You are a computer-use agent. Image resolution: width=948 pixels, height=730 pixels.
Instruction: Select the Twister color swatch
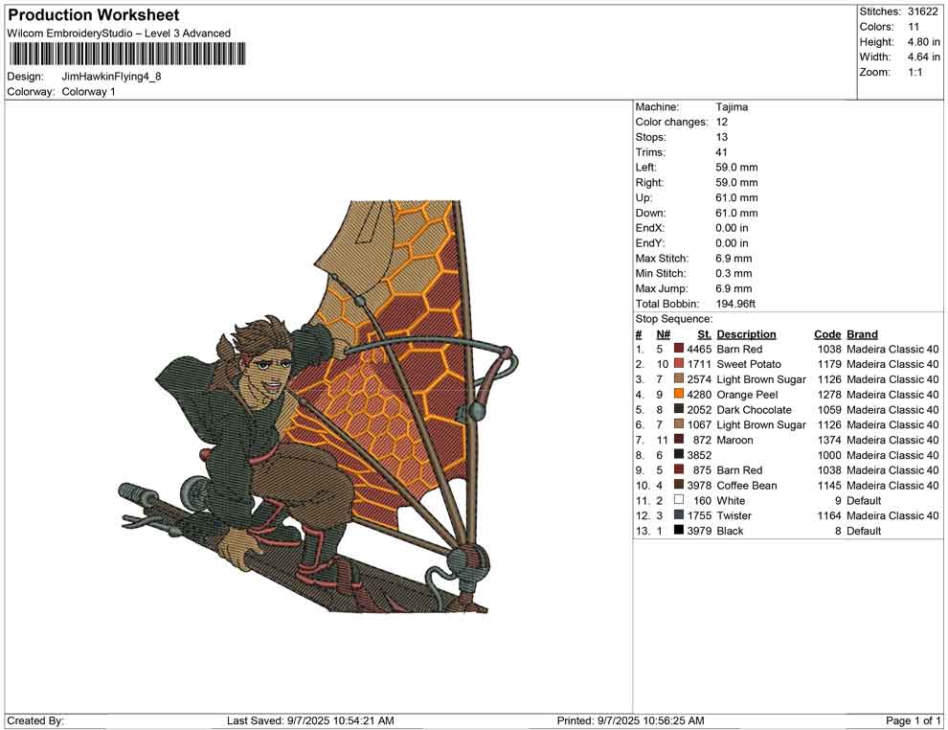click(678, 515)
